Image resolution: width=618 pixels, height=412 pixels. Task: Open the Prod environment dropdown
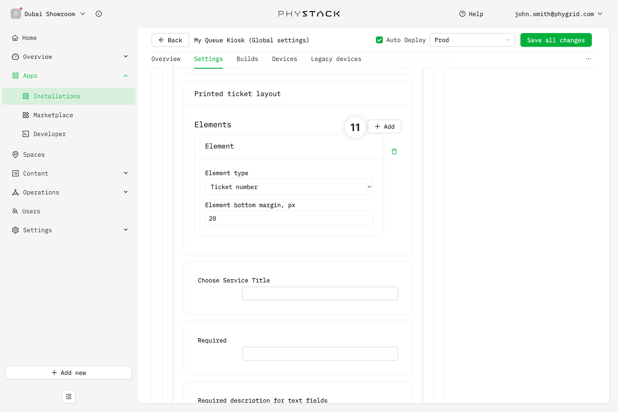click(472, 40)
